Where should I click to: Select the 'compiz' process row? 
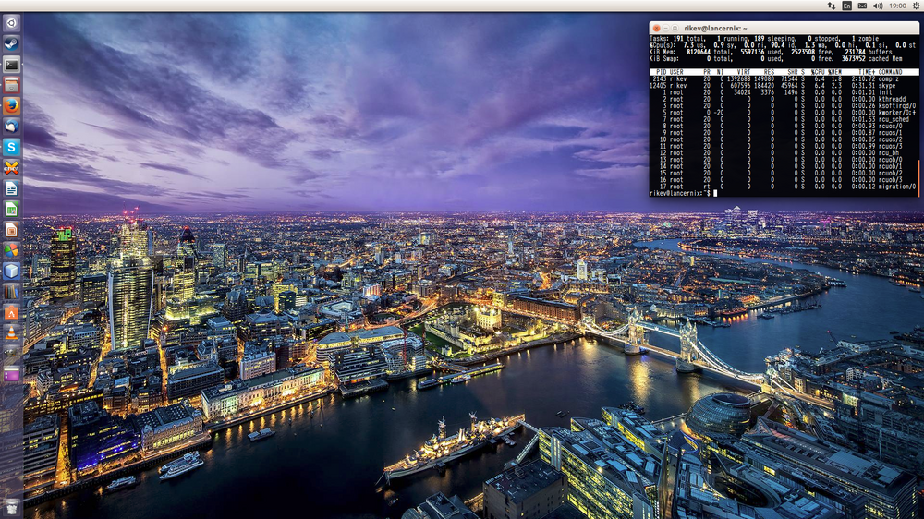coord(784,78)
